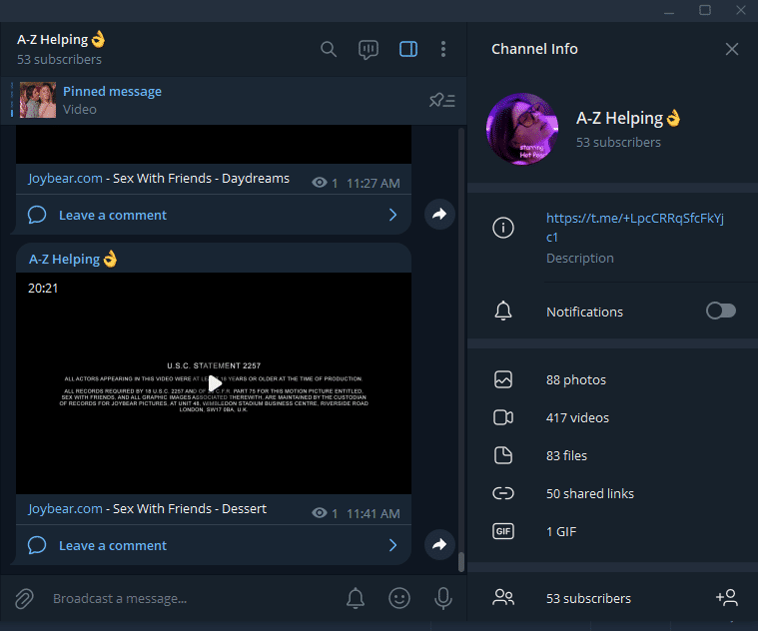Click the views eye icon on Dessert post

tap(319, 513)
